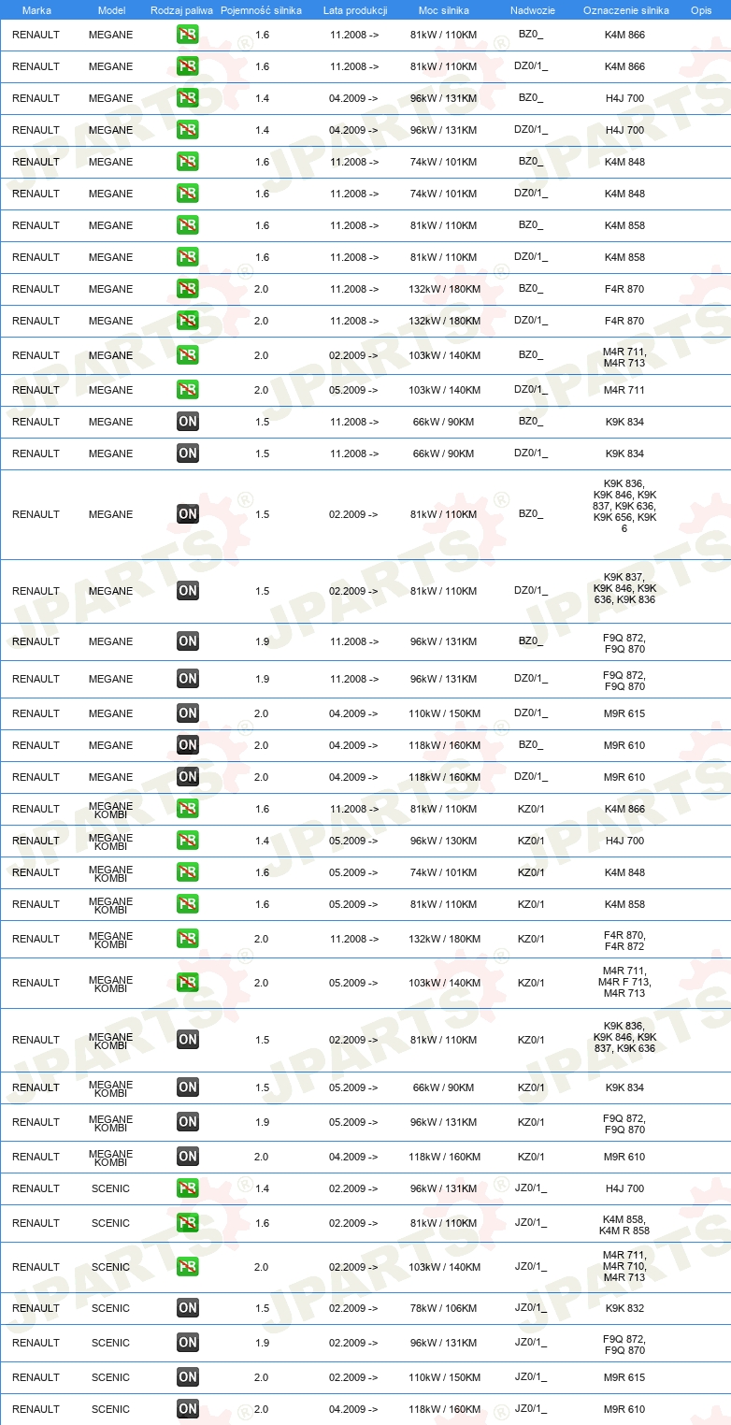Click the PB fuel icon in the Megane DZ0/1_ K4M 866 row

188,66
